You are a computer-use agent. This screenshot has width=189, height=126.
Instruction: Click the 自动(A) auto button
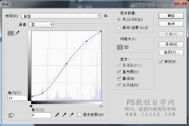171,44
